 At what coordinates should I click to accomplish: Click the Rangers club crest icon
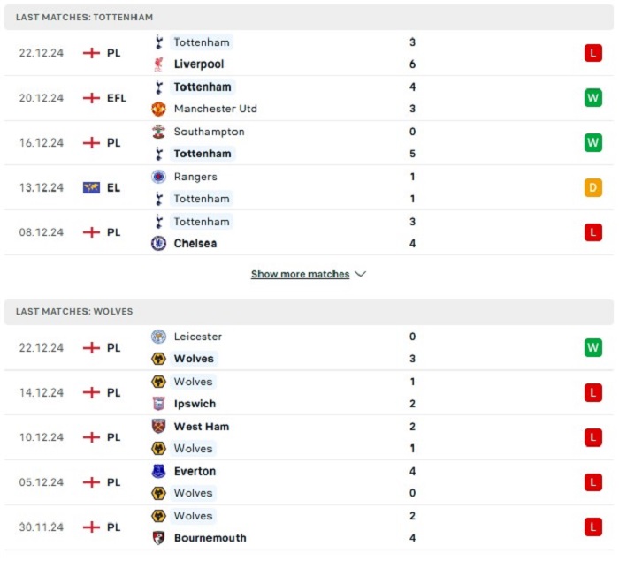pos(158,177)
